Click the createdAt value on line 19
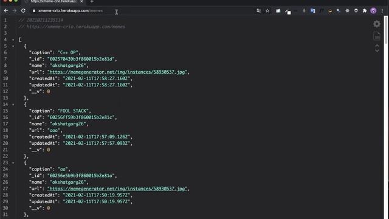389x219 pixels. point(97,137)
